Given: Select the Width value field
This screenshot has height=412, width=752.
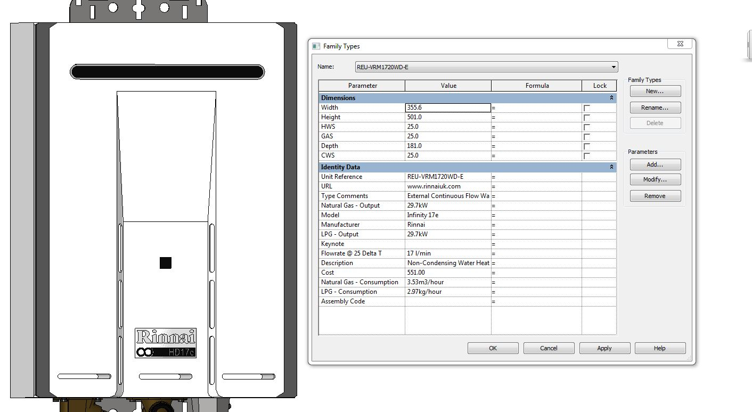Looking at the screenshot, I should 447,108.
